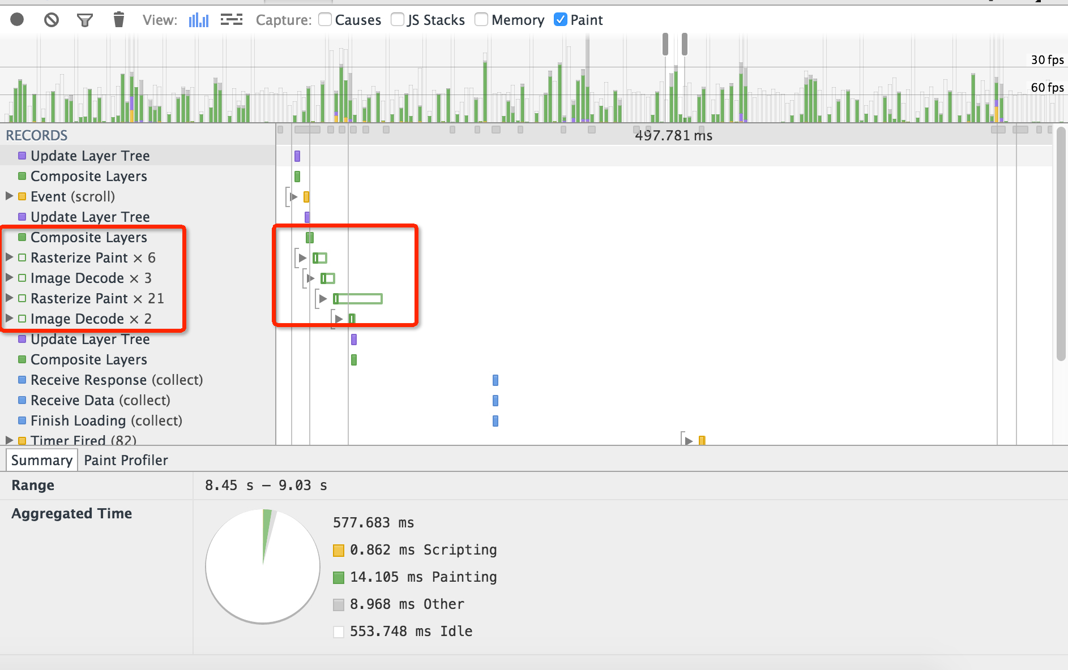This screenshot has height=670, width=1068.
Task: Click the Rasterize Paint × 6 timeline bar
Action: coord(320,258)
